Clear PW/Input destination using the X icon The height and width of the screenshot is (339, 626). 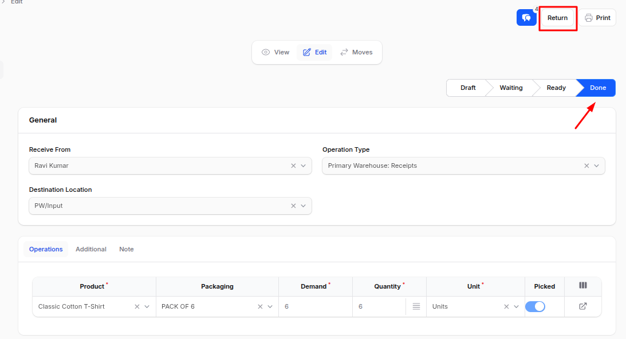pos(293,206)
